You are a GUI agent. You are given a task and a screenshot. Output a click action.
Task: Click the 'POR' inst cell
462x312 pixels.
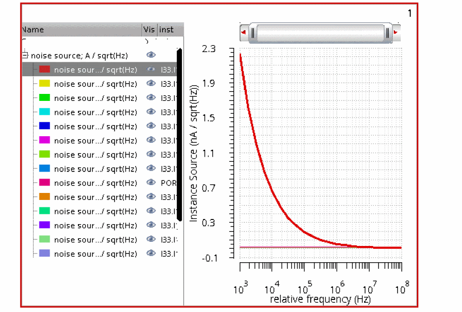[x=169, y=183]
